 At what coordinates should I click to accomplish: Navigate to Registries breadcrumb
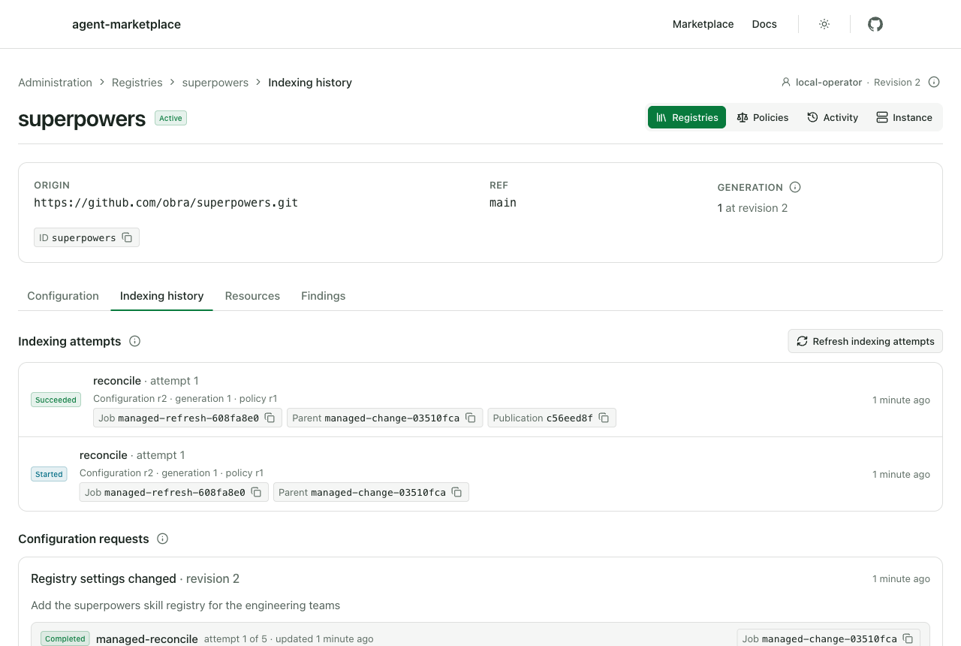[x=137, y=83]
